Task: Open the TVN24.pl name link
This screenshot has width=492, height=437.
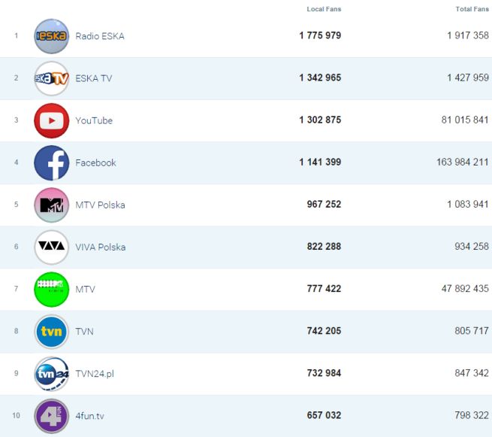Action: click(x=94, y=374)
